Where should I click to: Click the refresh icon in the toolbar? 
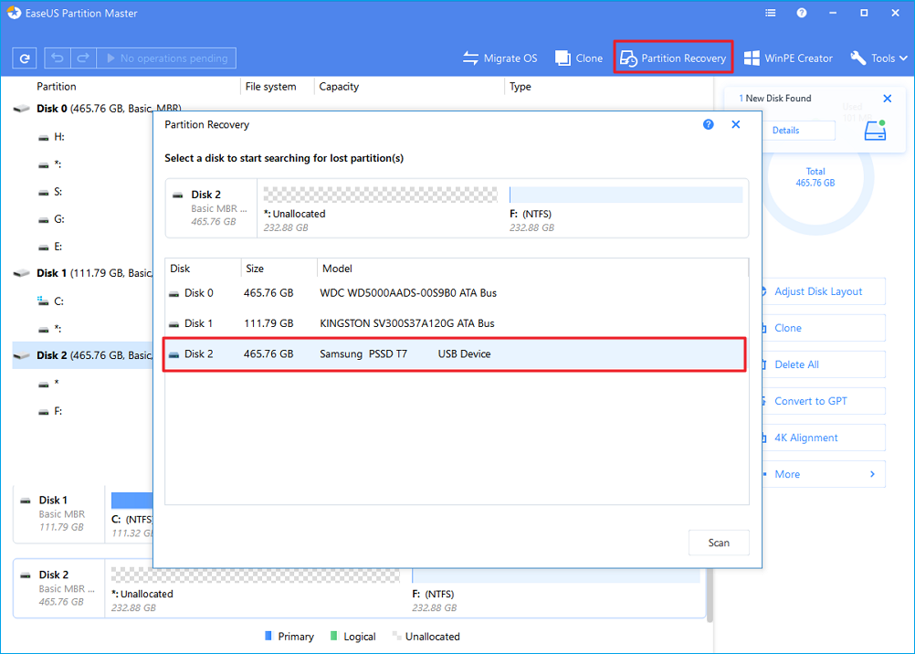[25, 58]
